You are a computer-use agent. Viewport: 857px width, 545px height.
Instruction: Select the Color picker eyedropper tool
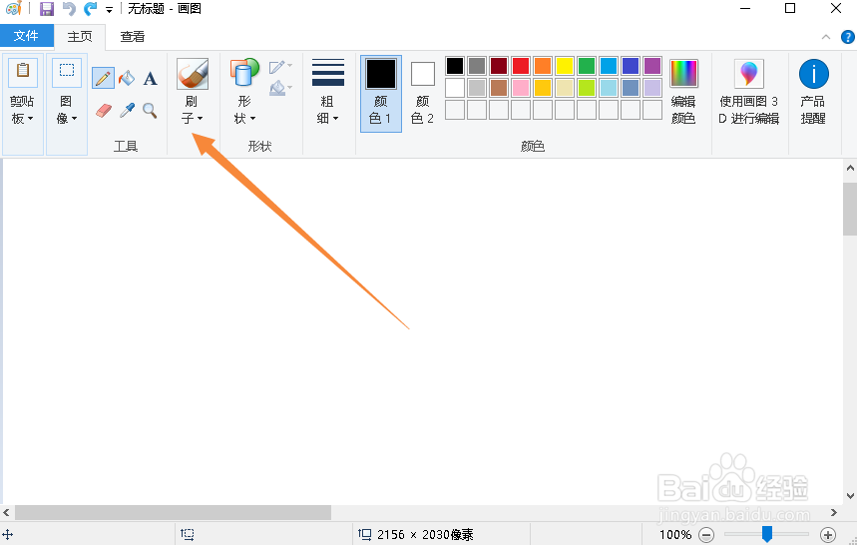(127, 111)
